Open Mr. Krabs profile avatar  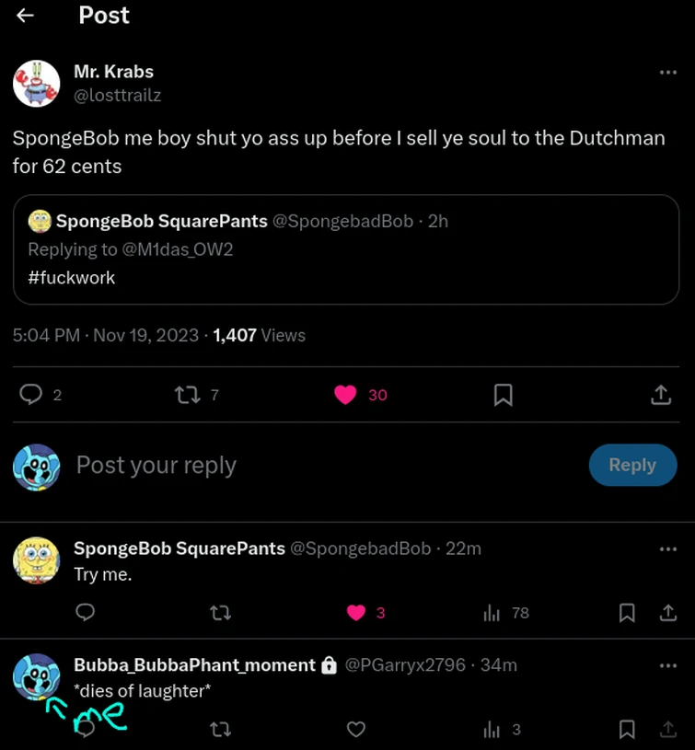pyautogui.click(x=36, y=83)
